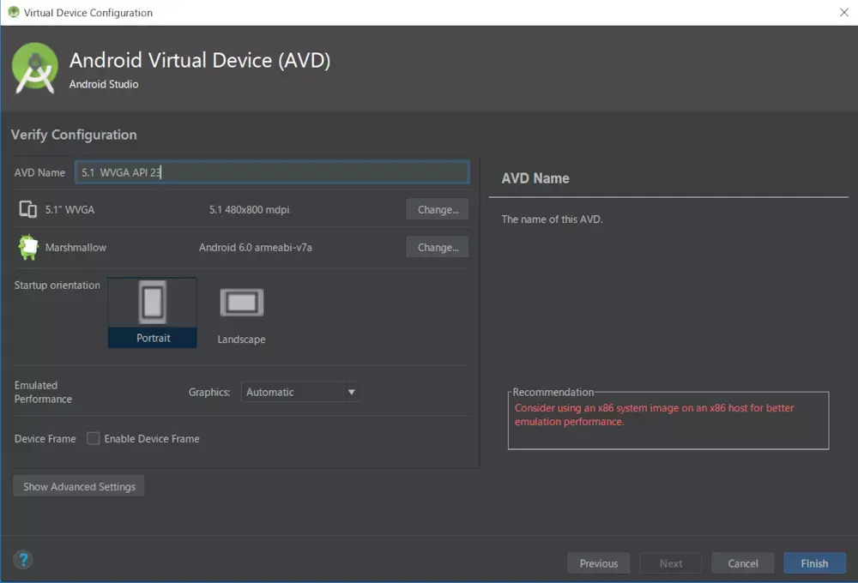The width and height of the screenshot is (858, 583).
Task: Click the title bar Android Studio icon
Action: pos(13,12)
